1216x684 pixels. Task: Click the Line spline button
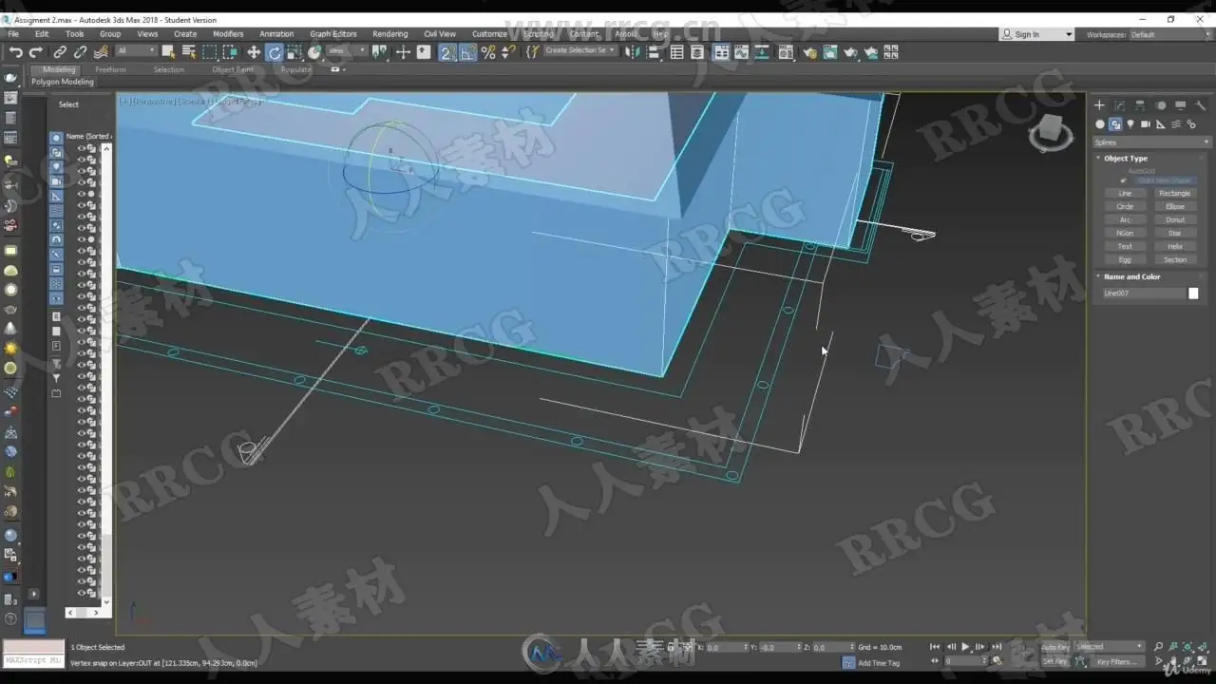coord(1125,194)
